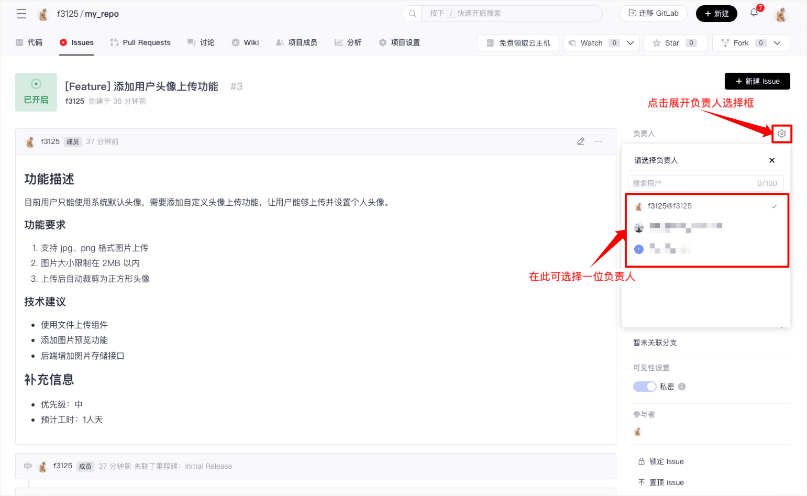Click the 新建 Issue button
Image resolution: width=807 pixels, height=496 pixels.
point(757,81)
